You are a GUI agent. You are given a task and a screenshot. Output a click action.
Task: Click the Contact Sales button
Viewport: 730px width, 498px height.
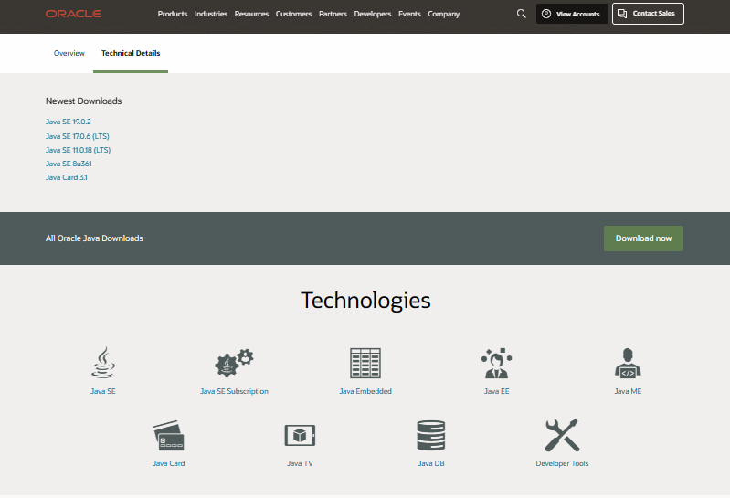pos(648,14)
